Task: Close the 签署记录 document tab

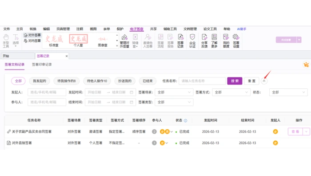Action: pyautogui.click(x=67, y=56)
